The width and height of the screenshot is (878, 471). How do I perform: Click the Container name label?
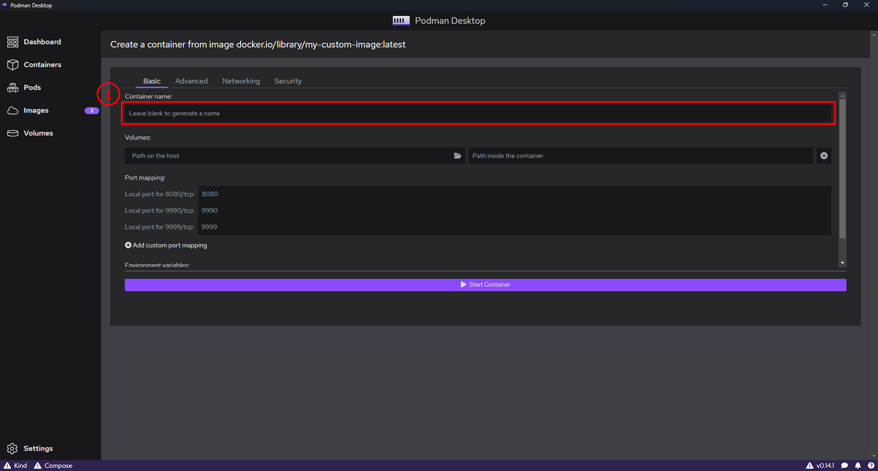tap(148, 96)
